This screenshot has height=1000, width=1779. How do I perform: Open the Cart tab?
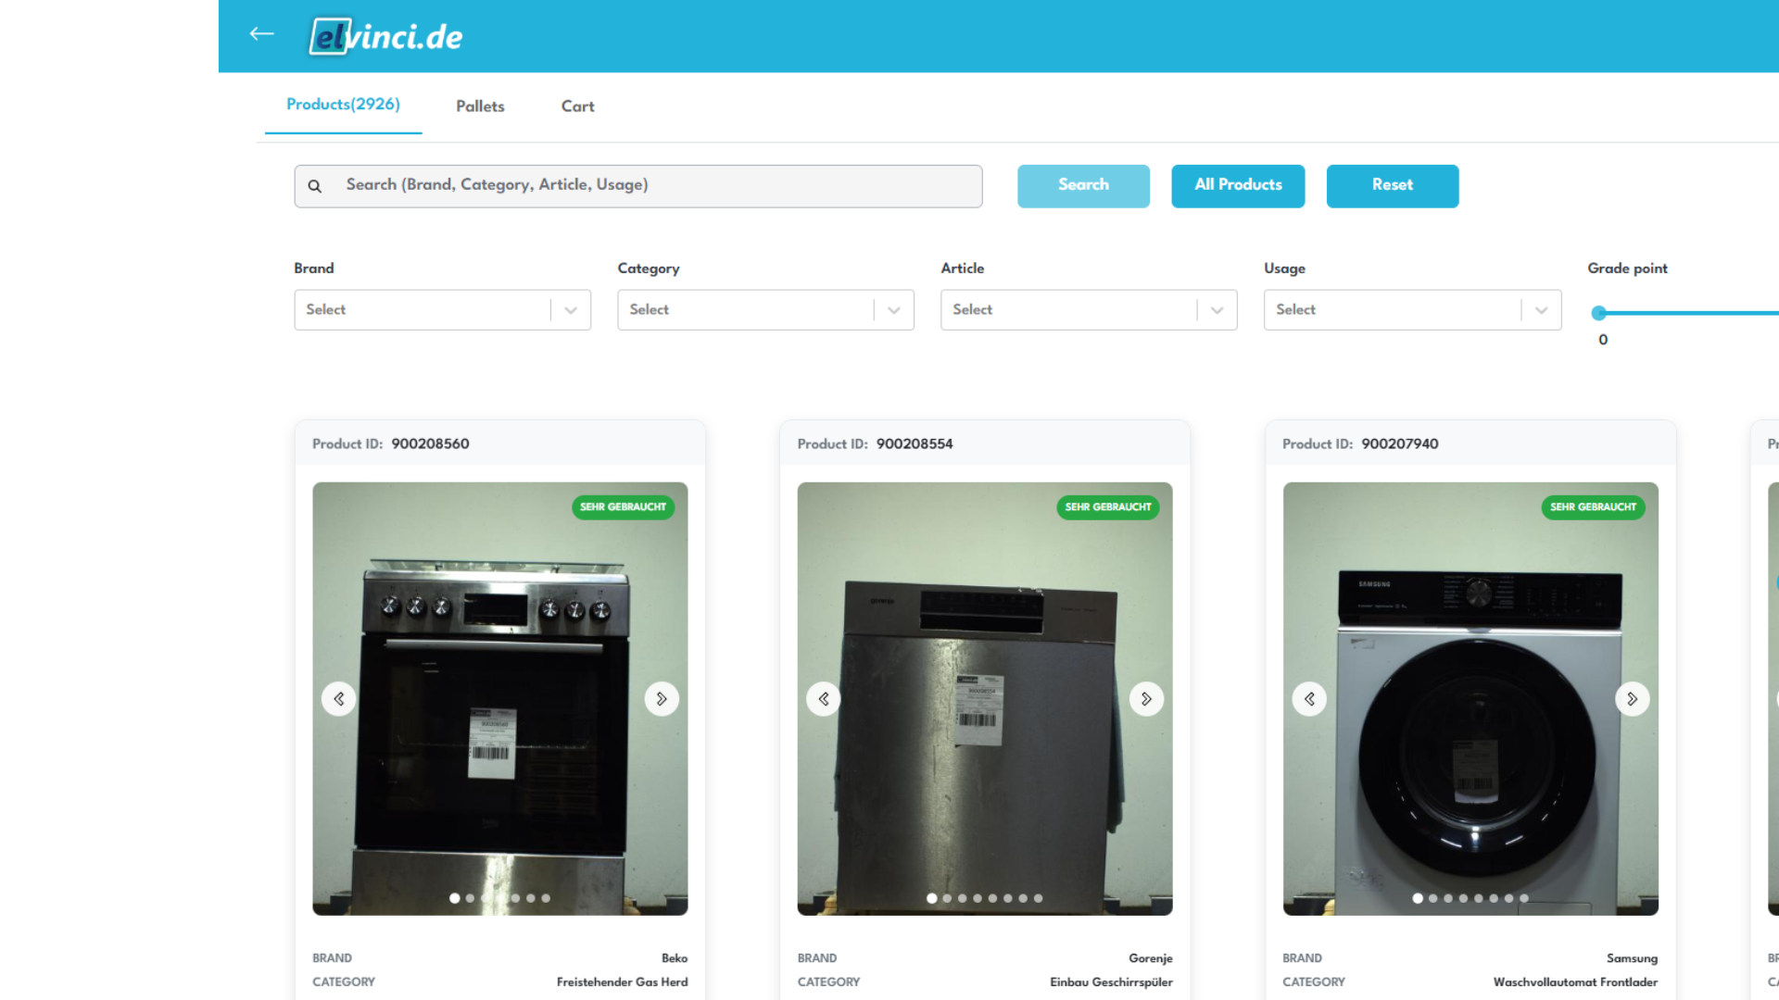577,106
